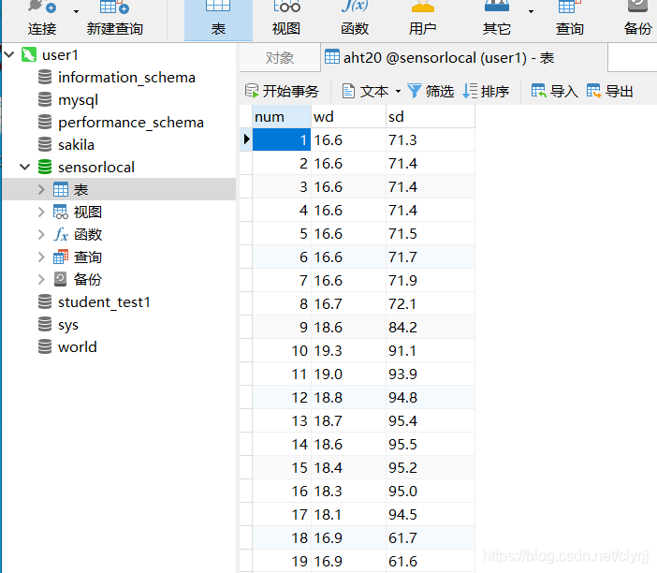Expand the 表 tables tree node
This screenshot has height=573, width=657.
point(41,189)
